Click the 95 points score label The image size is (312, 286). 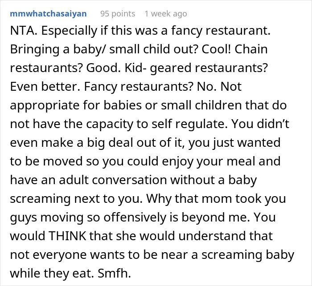(118, 14)
